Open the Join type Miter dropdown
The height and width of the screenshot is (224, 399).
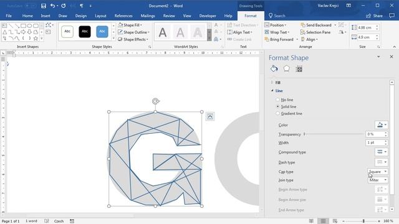point(378,180)
